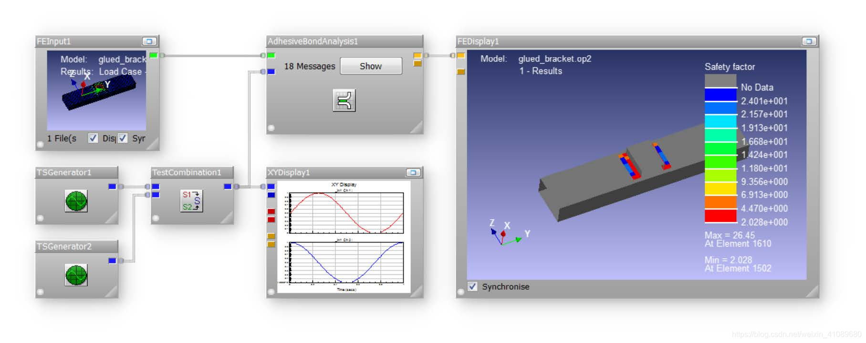Click the AdhesiveBondAnalysis1 title bar

(x=344, y=41)
